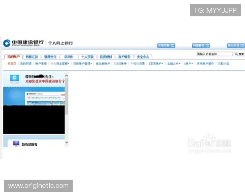The height and width of the screenshot is (196, 245).
Task: Open the 功能介绍 link
Action: point(224,64)
